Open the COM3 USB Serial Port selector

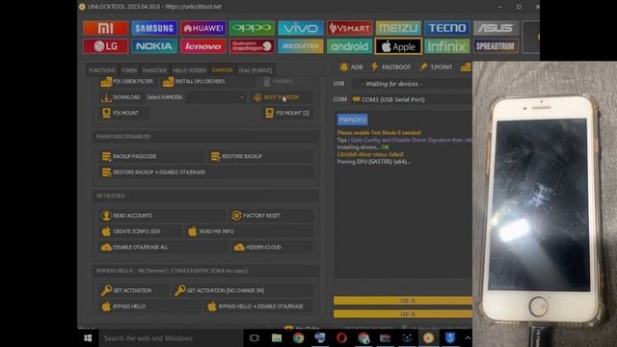pos(412,99)
